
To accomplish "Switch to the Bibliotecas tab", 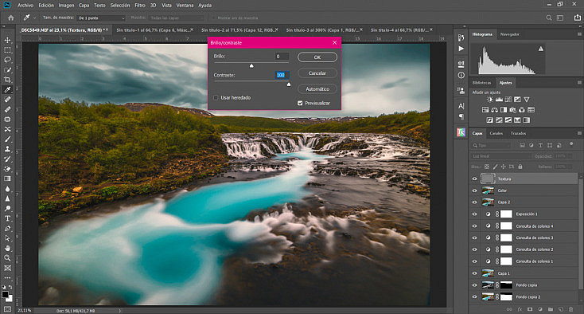I will coord(481,83).
